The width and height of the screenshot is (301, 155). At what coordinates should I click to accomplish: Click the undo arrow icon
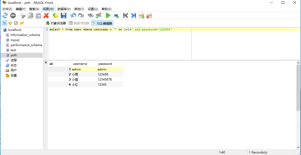click(x=73, y=16)
